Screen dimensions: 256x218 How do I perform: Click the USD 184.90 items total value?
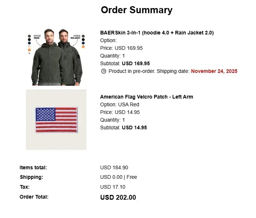pos(114,167)
